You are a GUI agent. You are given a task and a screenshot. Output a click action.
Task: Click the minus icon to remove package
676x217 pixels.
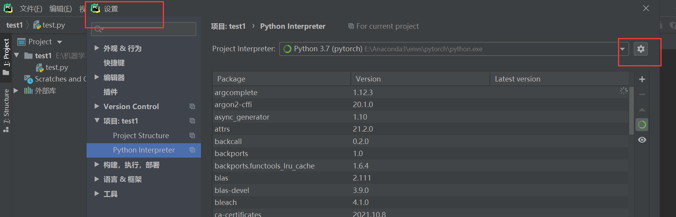(642, 94)
